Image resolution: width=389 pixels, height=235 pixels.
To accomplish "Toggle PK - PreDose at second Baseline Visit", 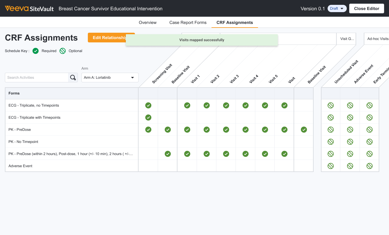I will pyautogui.click(x=304, y=130).
